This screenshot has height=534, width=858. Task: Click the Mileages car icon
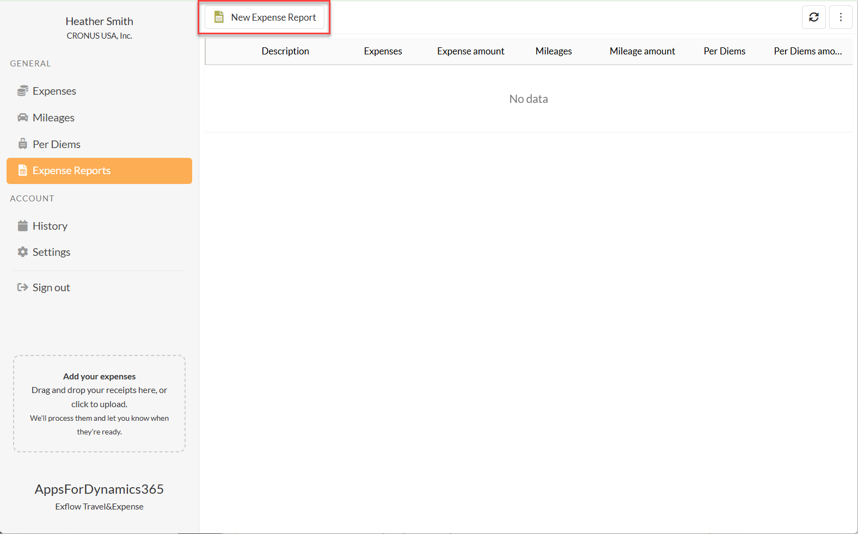pos(22,118)
